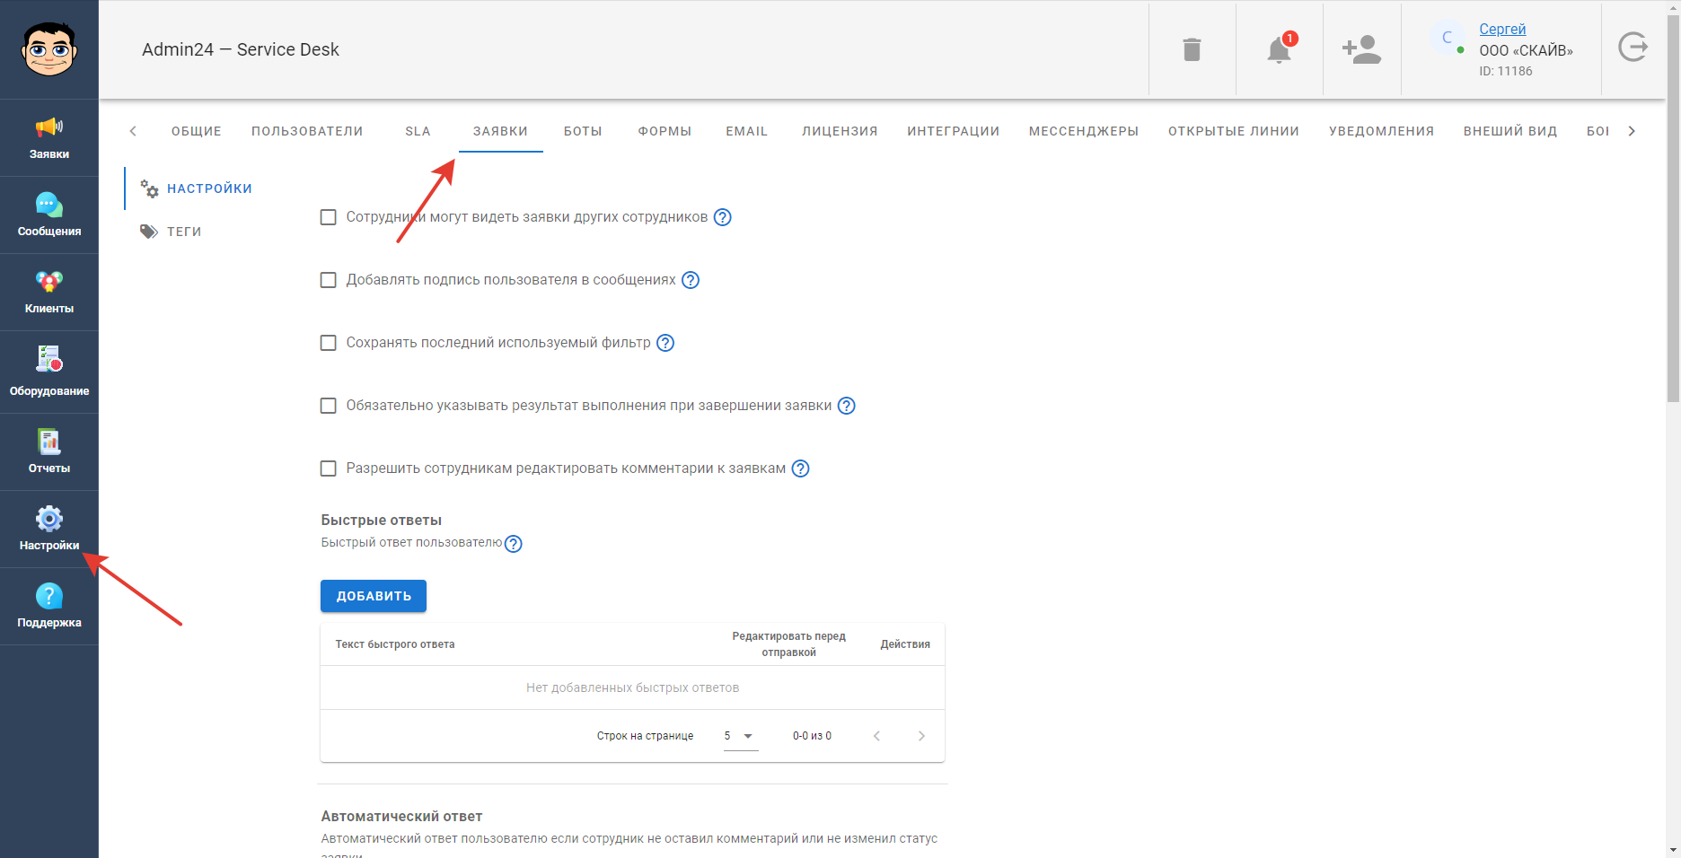Show help for quick reply to user
This screenshot has width=1681, height=858.
(514, 544)
